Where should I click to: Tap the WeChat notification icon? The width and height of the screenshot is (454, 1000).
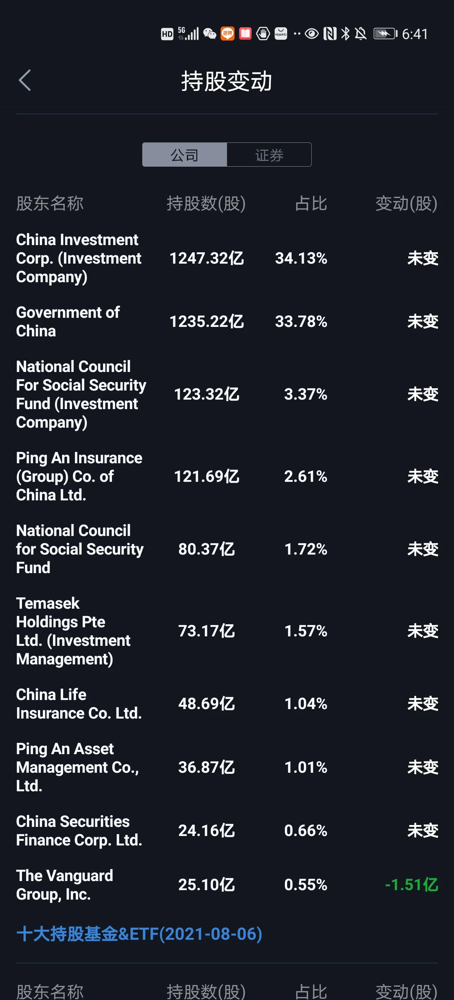coord(210,34)
